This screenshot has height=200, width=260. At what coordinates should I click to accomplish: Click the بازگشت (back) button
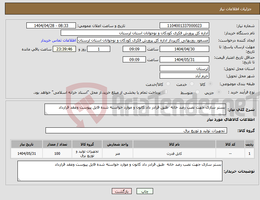tap(121, 191)
